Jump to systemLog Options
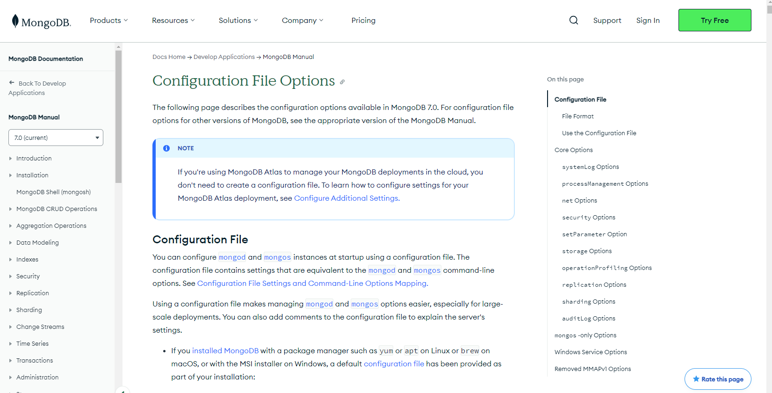 [x=591, y=167]
